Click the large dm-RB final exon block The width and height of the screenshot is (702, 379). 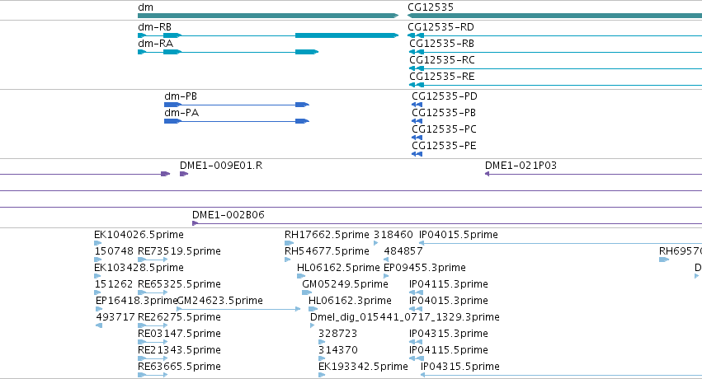coord(346,35)
